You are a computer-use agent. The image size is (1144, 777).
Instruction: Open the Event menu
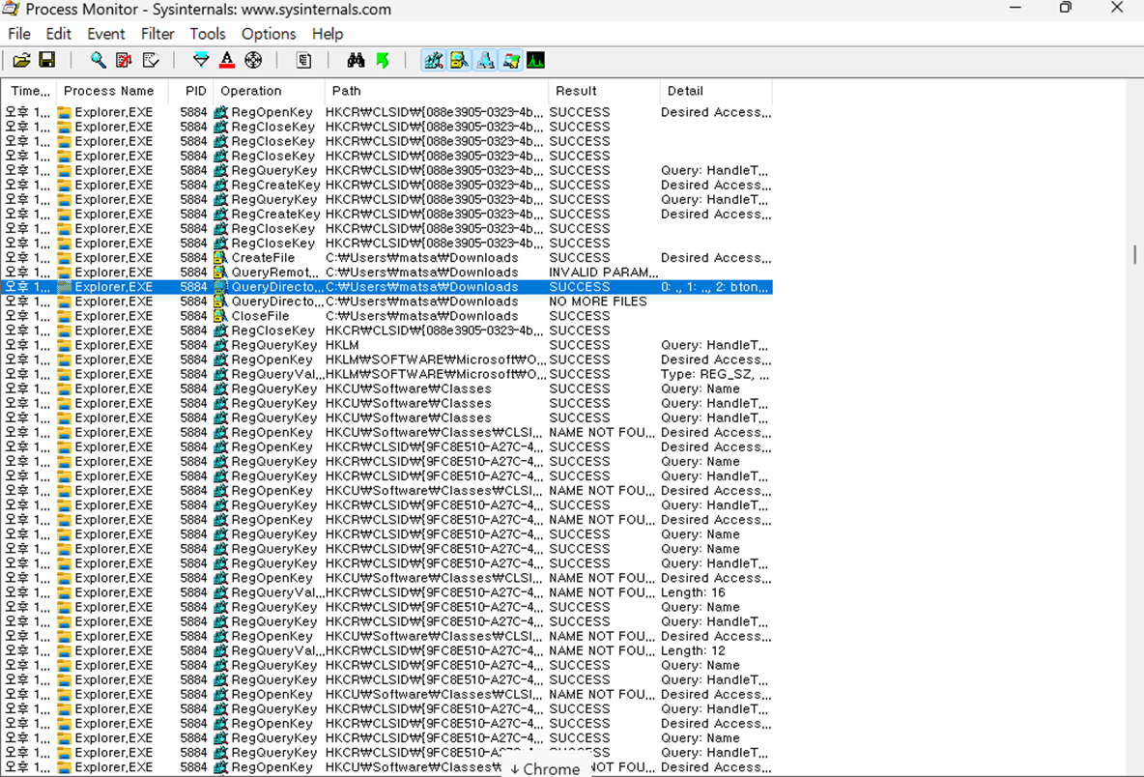tap(105, 34)
